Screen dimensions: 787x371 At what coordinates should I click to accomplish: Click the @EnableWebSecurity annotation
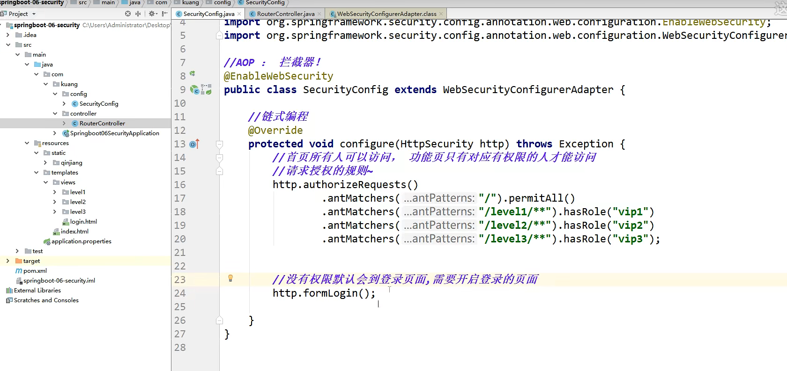tap(278, 76)
